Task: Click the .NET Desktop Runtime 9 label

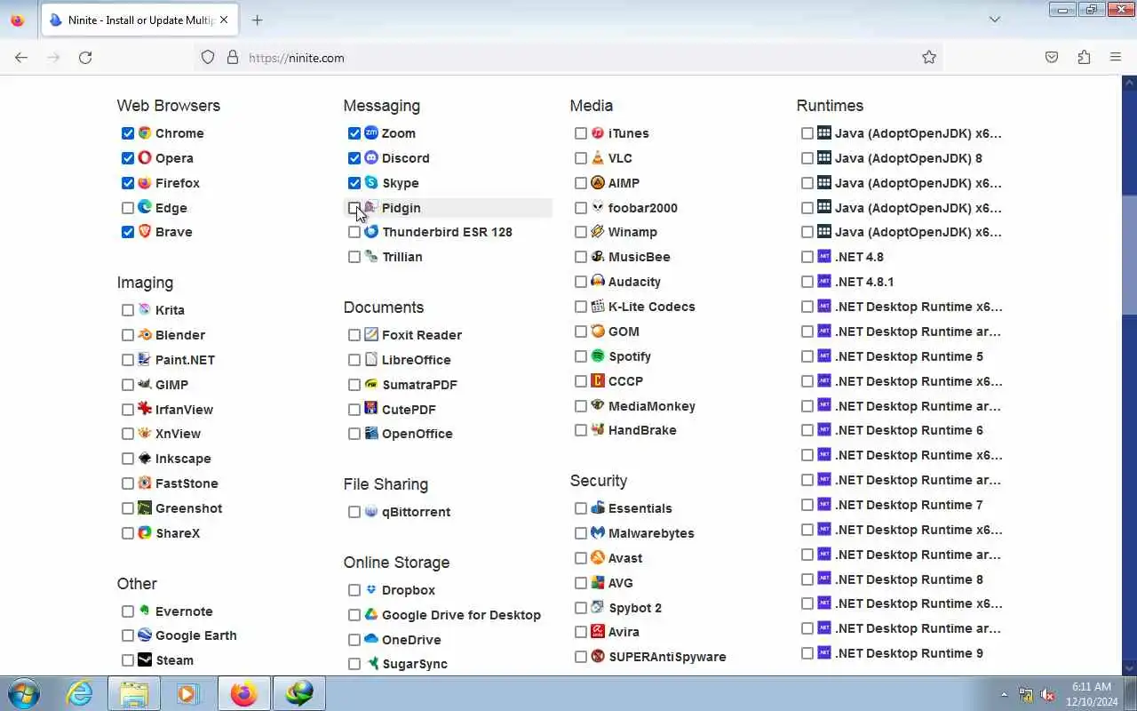Action: tap(909, 653)
